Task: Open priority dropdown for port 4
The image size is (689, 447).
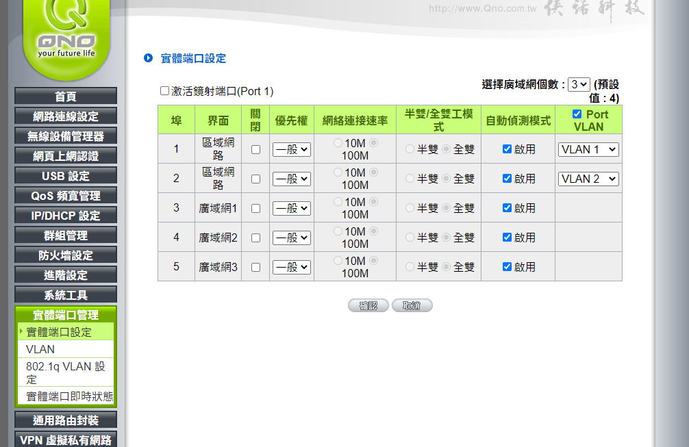Action: (x=292, y=238)
